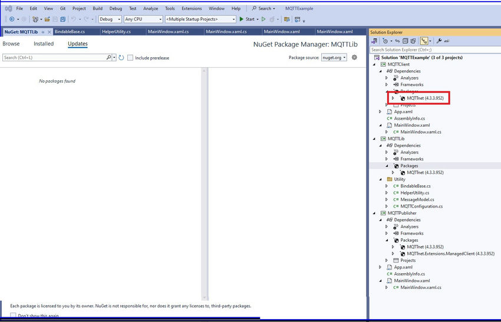Open the Analyze menu
The height and width of the screenshot is (322, 501).
pyautogui.click(x=150, y=9)
